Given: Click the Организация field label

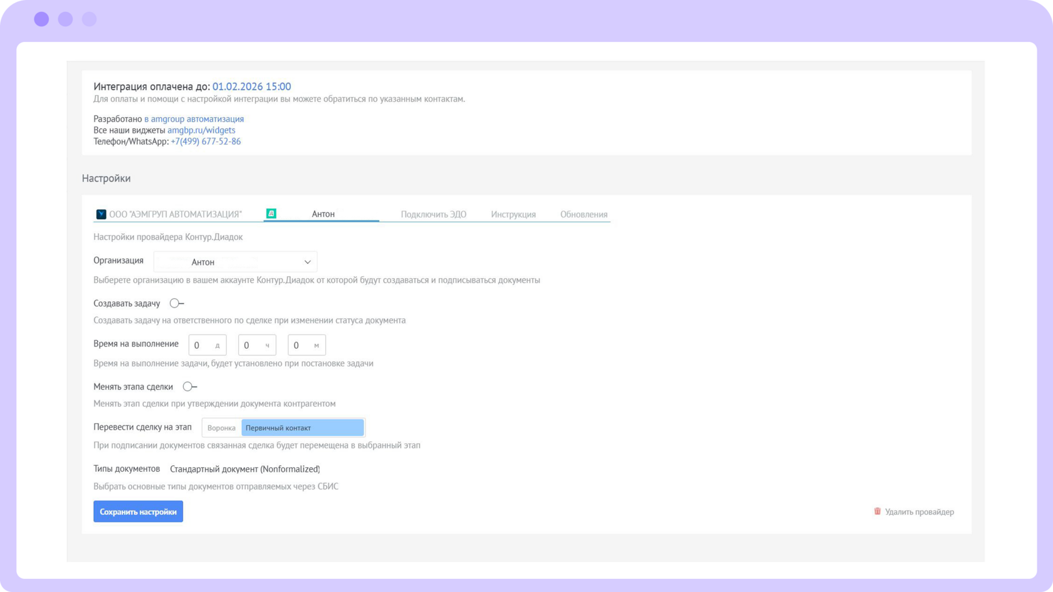Looking at the screenshot, I should click(x=118, y=261).
